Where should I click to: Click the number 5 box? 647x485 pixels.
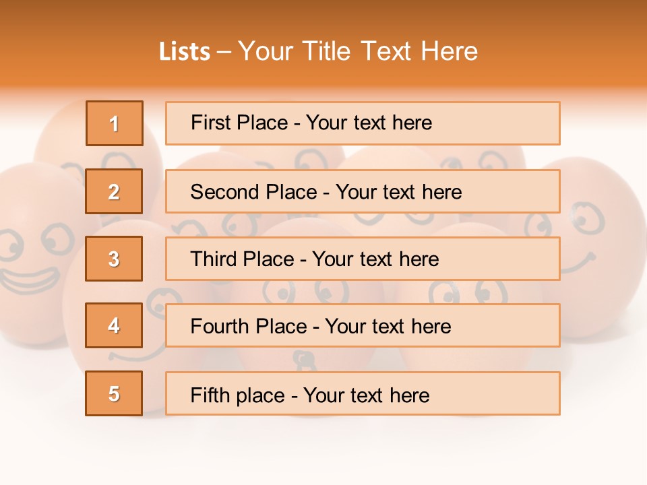(114, 393)
